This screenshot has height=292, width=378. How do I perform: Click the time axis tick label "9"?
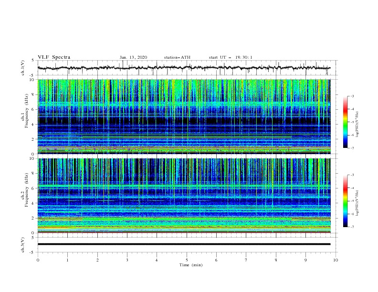(305, 260)
